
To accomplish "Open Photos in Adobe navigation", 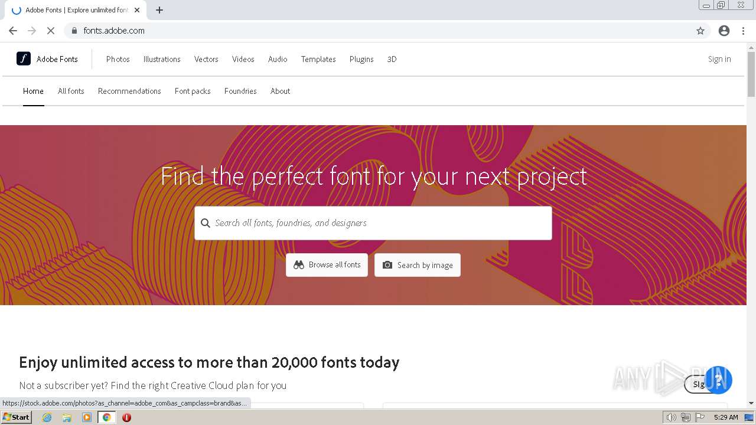I will (x=118, y=59).
